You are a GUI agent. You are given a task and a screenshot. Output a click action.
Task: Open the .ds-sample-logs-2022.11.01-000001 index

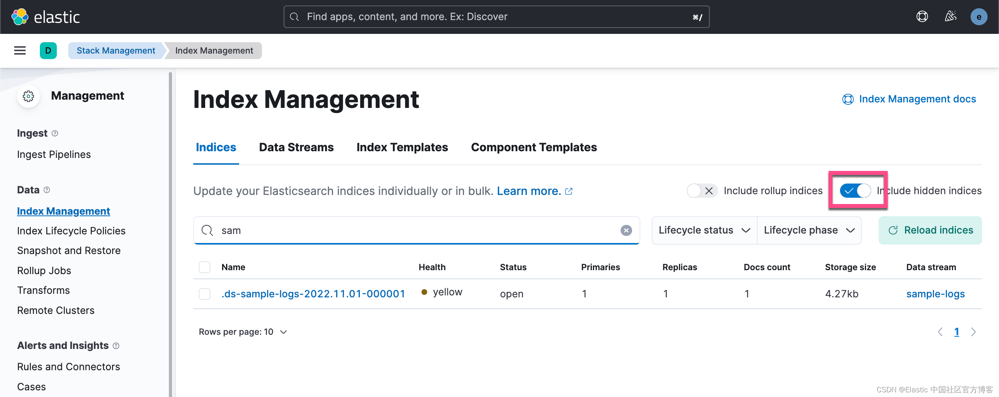tap(313, 294)
